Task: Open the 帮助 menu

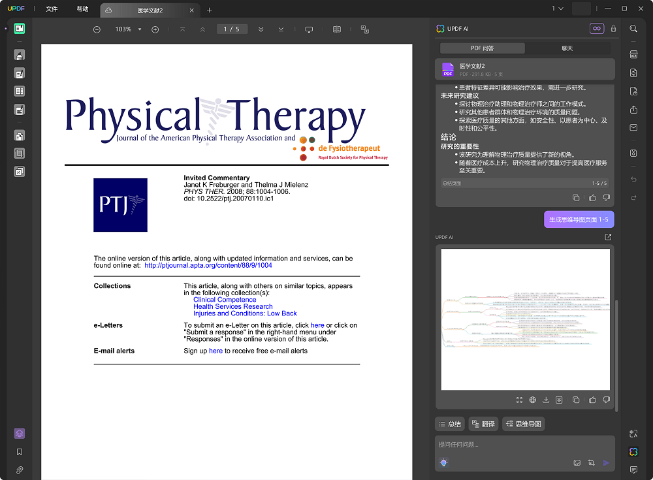Action: (82, 8)
